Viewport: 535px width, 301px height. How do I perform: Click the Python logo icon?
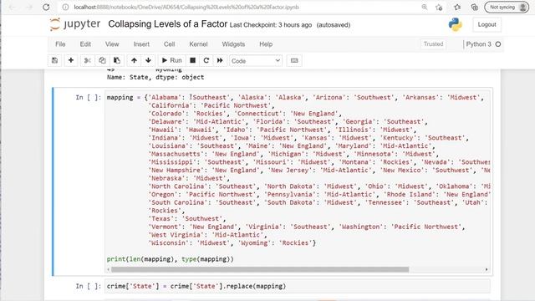[x=455, y=24]
